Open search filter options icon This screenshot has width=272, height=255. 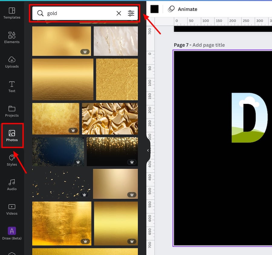click(x=131, y=13)
